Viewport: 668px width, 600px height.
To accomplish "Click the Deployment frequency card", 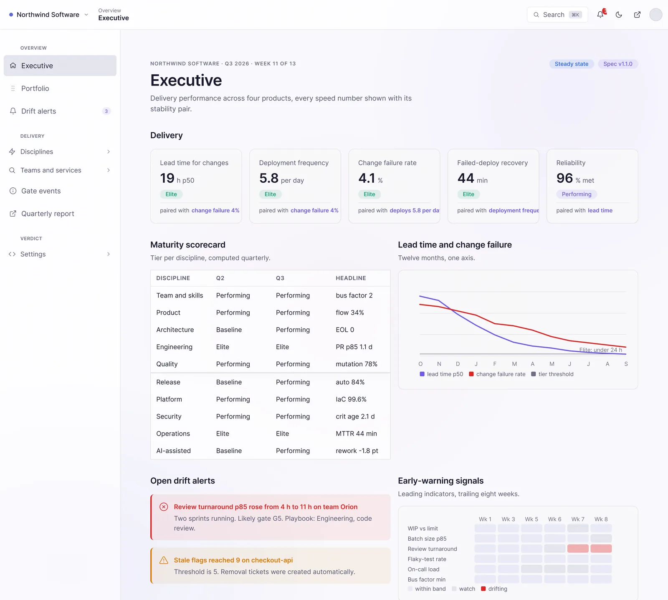I will point(295,186).
